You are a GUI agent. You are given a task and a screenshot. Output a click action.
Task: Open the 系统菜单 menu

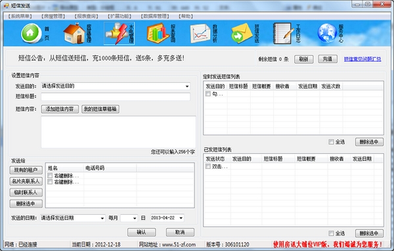[20, 16]
